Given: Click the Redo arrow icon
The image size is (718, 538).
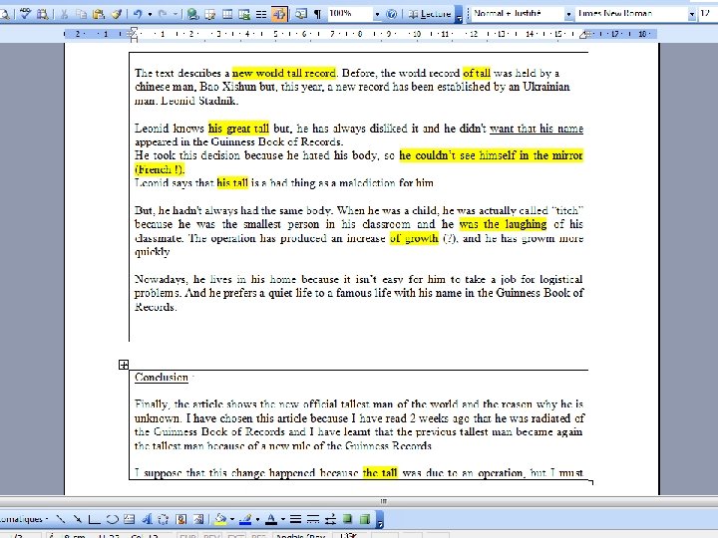Looking at the screenshot, I should click(x=163, y=14).
